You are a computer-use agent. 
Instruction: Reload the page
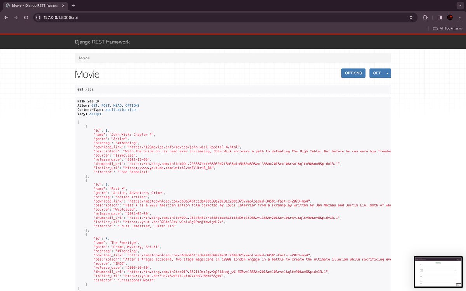coord(26,17)
